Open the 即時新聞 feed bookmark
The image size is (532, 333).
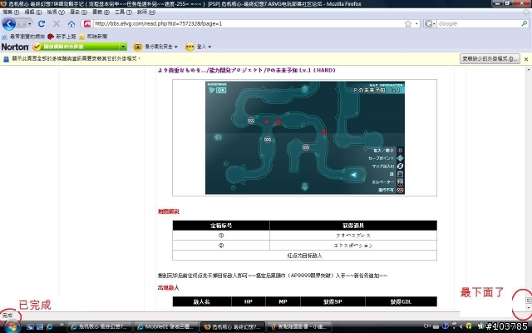[93, 37]
